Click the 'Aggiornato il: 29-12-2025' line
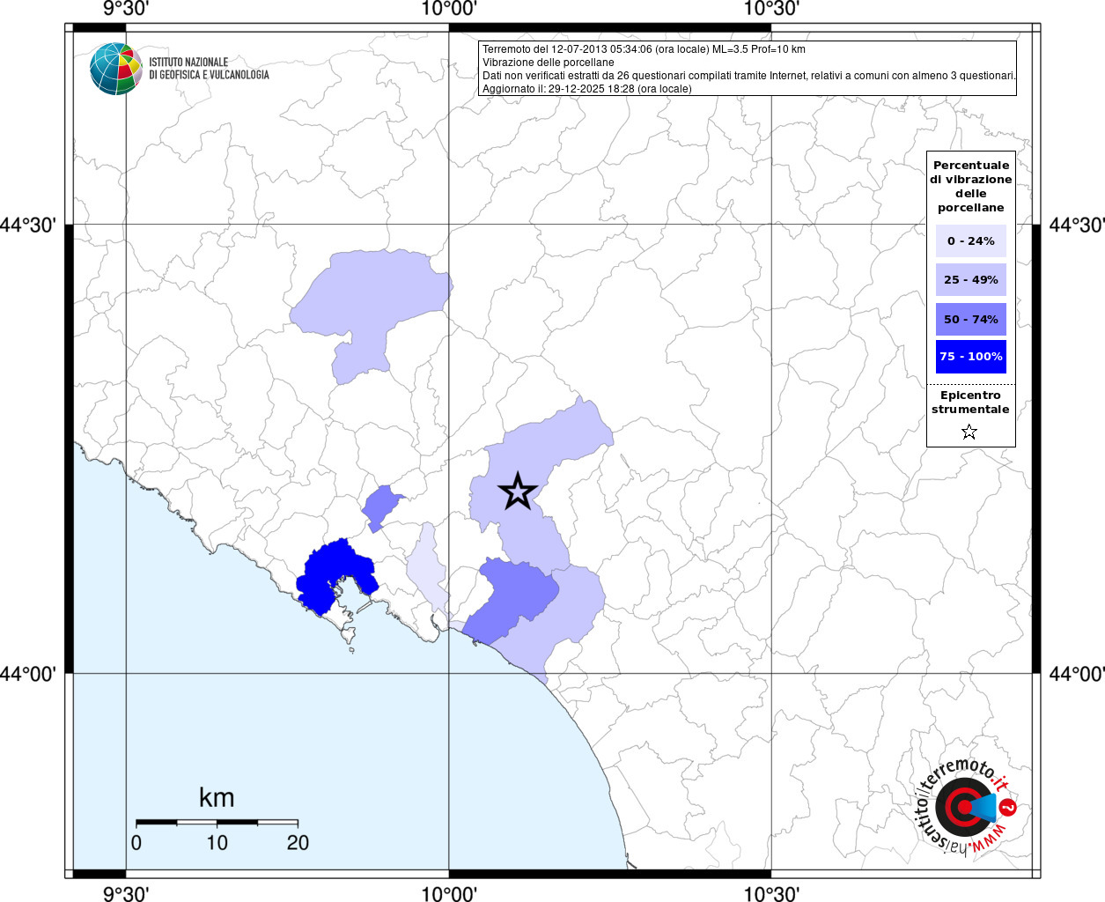1105x902 pixels. 586,89
